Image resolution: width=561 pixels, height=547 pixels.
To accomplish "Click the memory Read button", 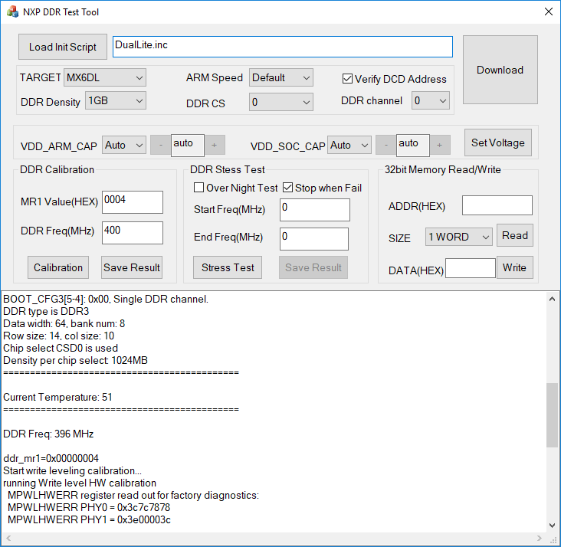I will click(515, 235).
